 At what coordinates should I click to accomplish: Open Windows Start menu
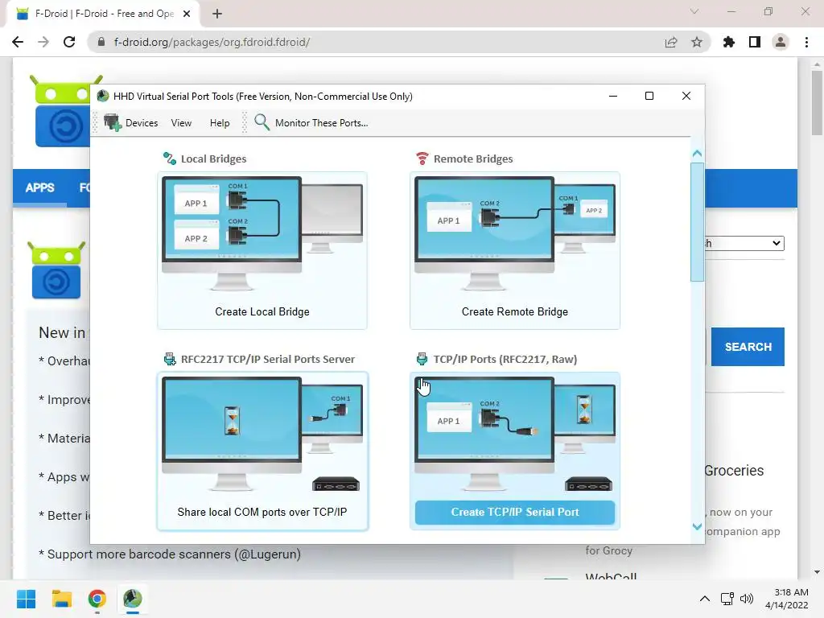(26, 599)
